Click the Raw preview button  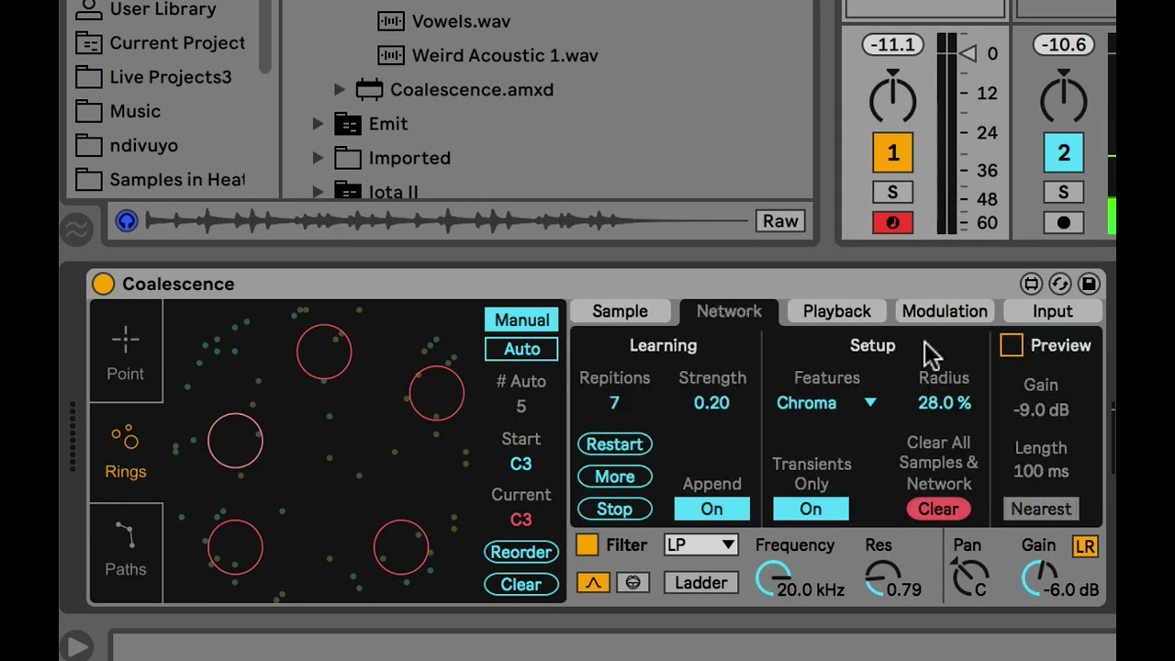[780, 221]
